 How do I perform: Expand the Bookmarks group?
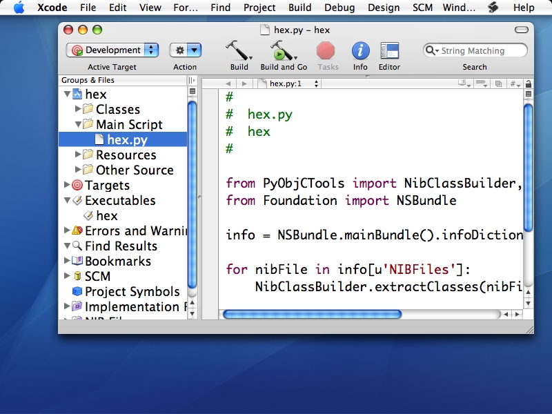click(67, 261)
